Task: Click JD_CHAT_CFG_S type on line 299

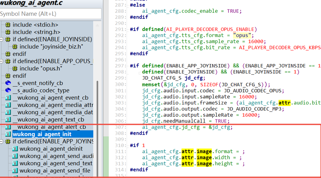Action: pyautogui.click(x=162, y=78)
